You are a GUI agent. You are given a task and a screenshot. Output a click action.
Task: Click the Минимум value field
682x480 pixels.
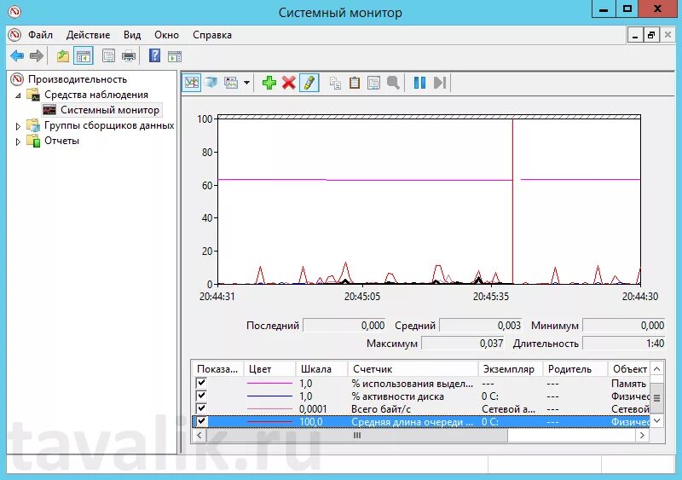[624, 325]
